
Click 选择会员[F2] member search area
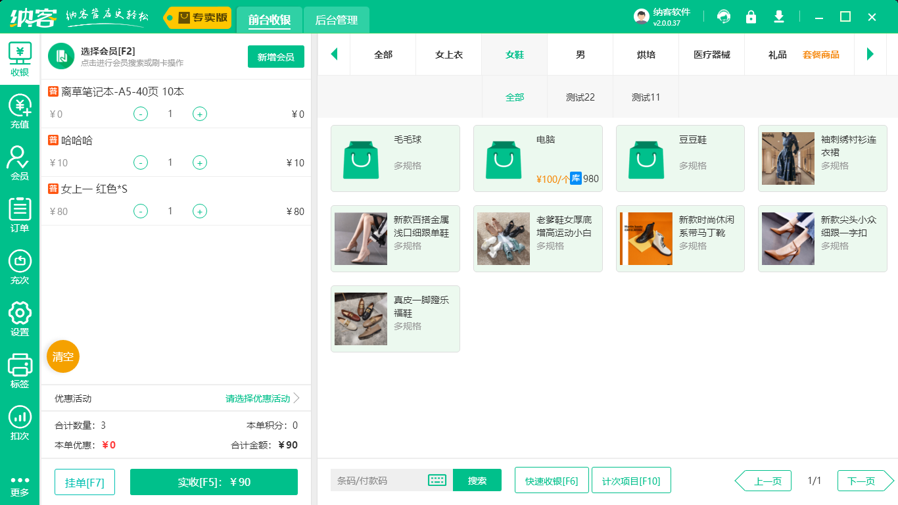click(132, 57)
